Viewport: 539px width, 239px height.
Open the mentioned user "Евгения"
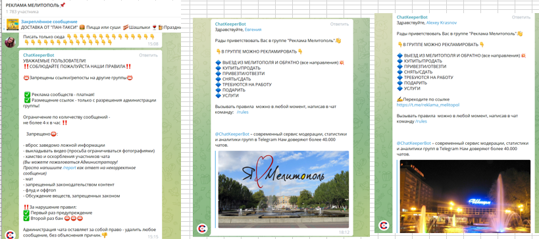tap(253, 30)
